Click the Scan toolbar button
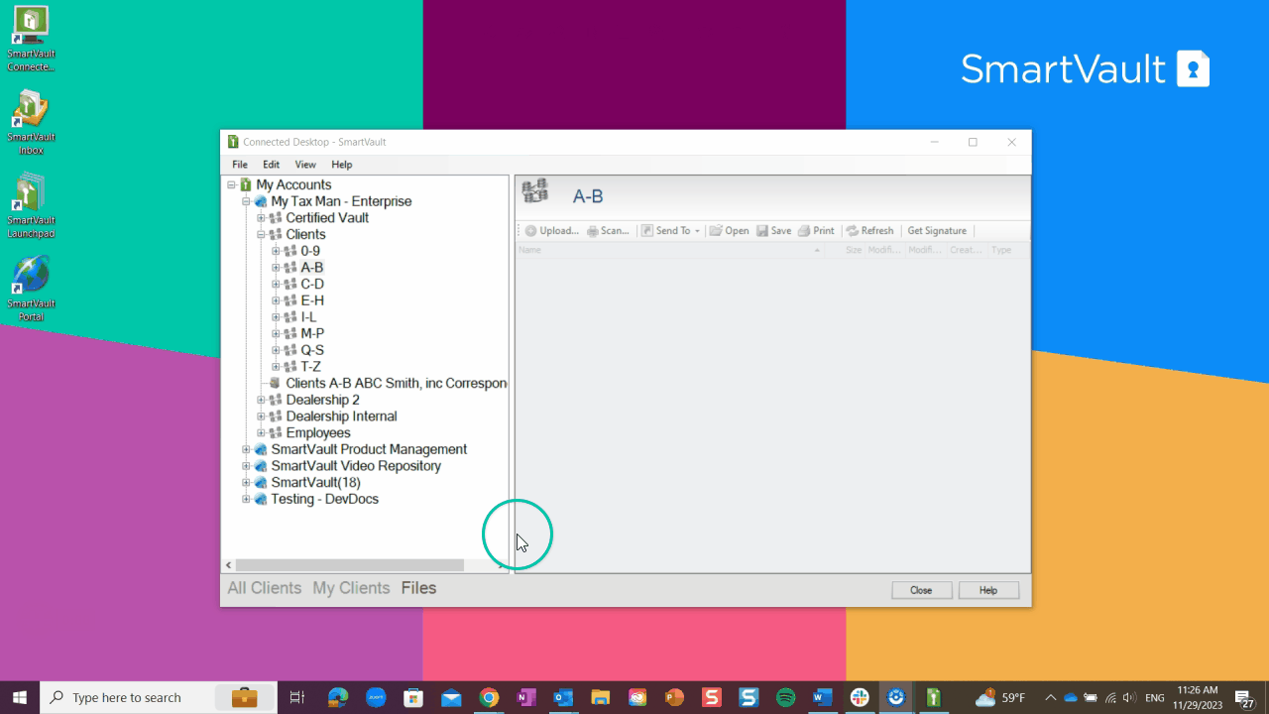 (x=608, y=231)
